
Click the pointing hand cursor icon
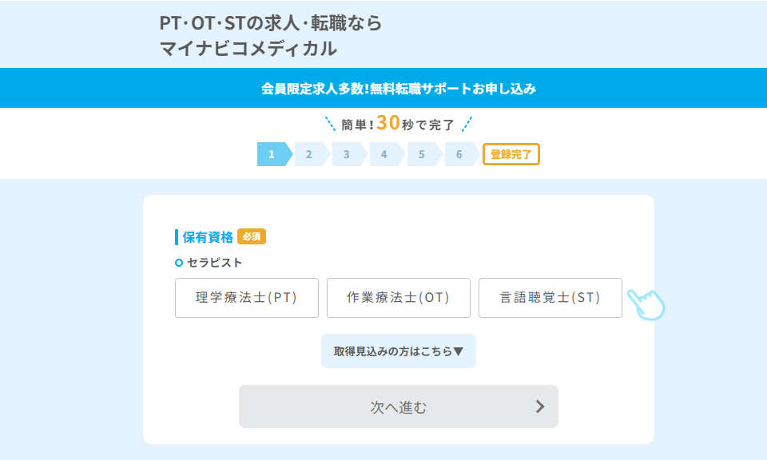point(646,304)
